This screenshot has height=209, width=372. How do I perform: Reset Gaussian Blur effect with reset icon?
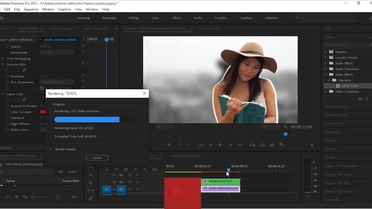click(83, 63)
